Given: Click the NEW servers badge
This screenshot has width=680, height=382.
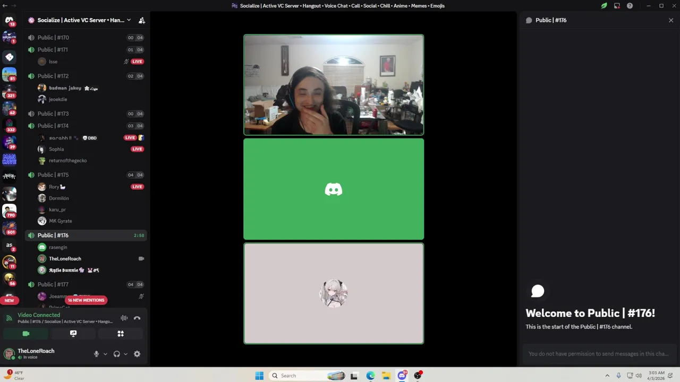Looking at the screenshot, I should coord(9,300).
